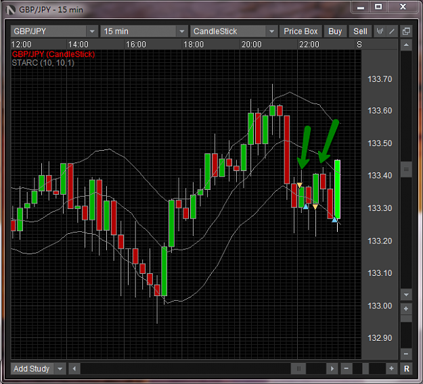
Task: Click the horizontal scrollbar right arrow
Action: click(332, 368)
